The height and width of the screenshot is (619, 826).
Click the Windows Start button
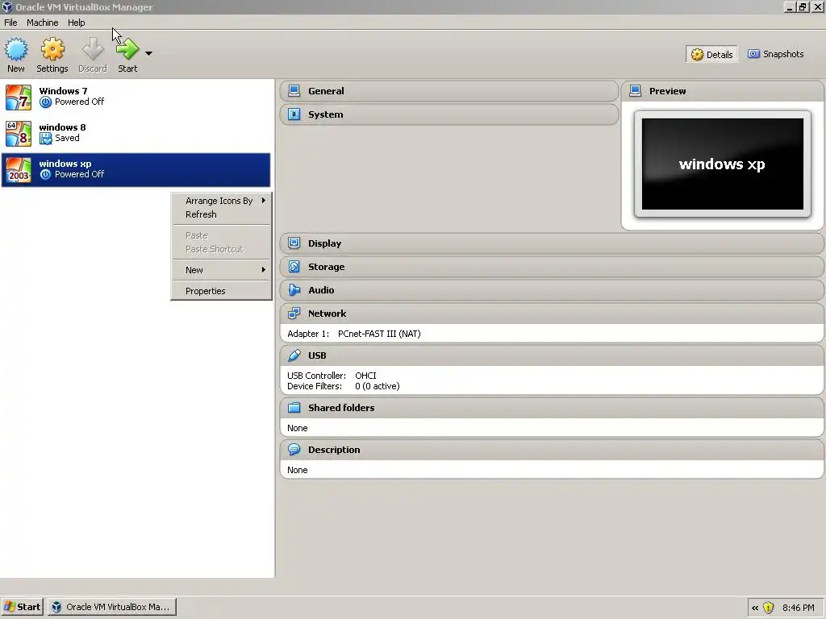coord(22,607)
